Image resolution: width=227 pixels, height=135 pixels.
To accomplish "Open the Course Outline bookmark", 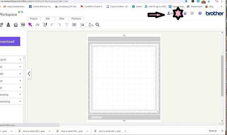I will (x=118, y=6).
